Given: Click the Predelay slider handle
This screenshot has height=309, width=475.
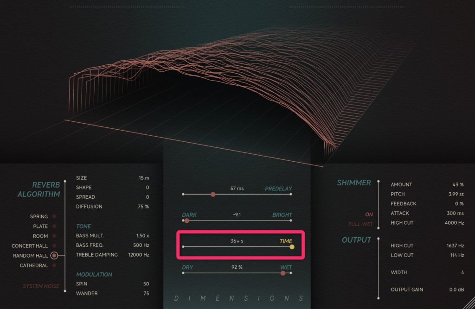Looking at the screenshot, I should 213,195.
